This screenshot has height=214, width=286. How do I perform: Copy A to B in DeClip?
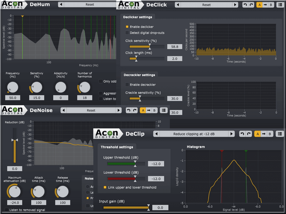264,134
